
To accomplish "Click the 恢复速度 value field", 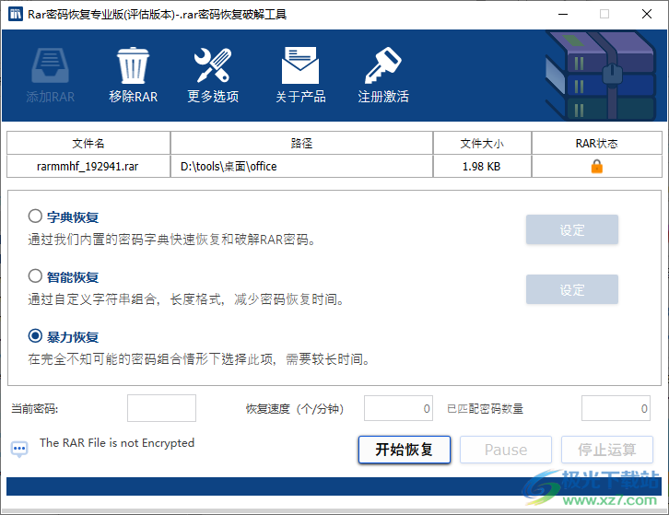I will 398,408.
